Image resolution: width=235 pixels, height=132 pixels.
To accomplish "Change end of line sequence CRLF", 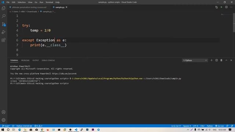I will pos(202,126).
